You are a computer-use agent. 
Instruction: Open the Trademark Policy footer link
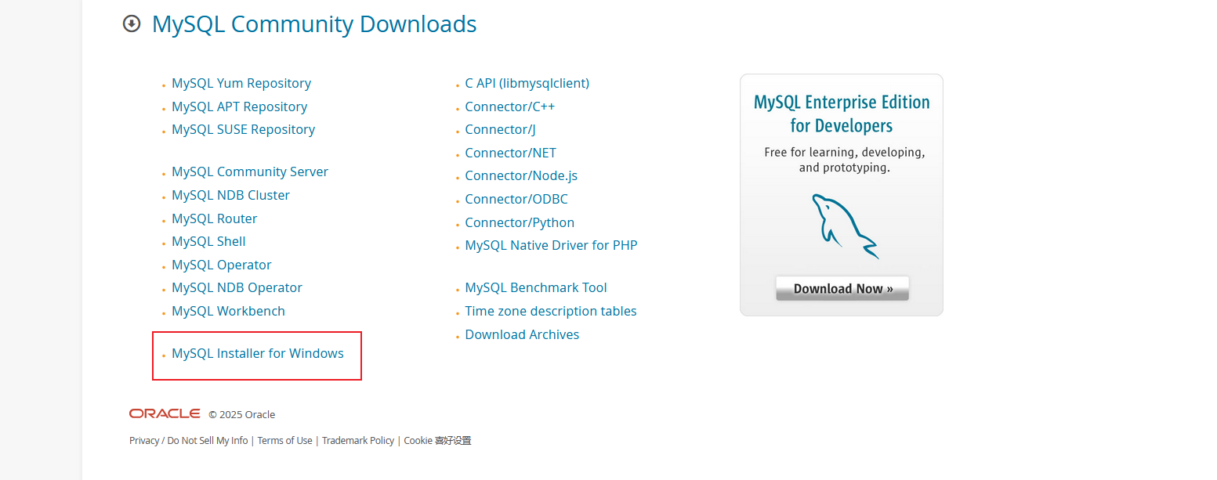pos(358,441)
